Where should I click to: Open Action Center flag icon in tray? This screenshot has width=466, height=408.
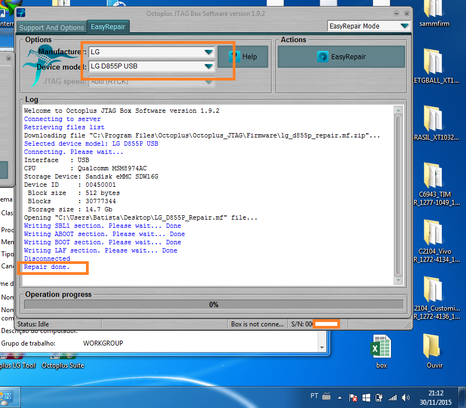click(x=353, y=397)
